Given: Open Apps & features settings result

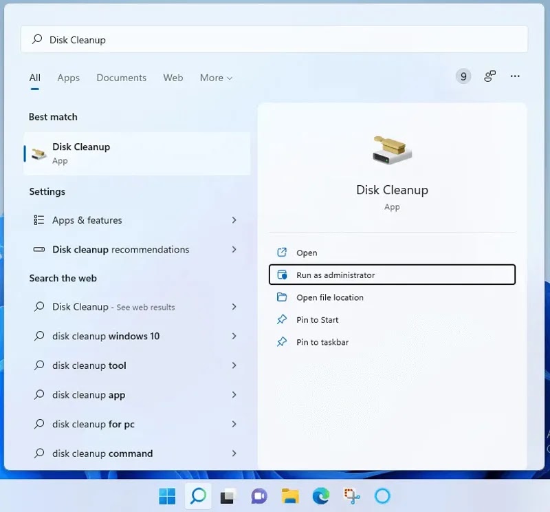Looking at the screenshot, I should click(137, 220).
